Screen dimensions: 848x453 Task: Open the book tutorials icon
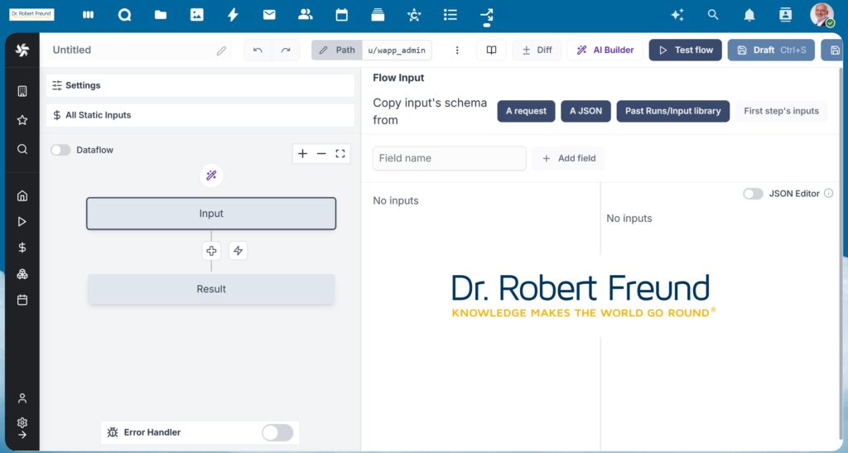click(x=491, y=50)
